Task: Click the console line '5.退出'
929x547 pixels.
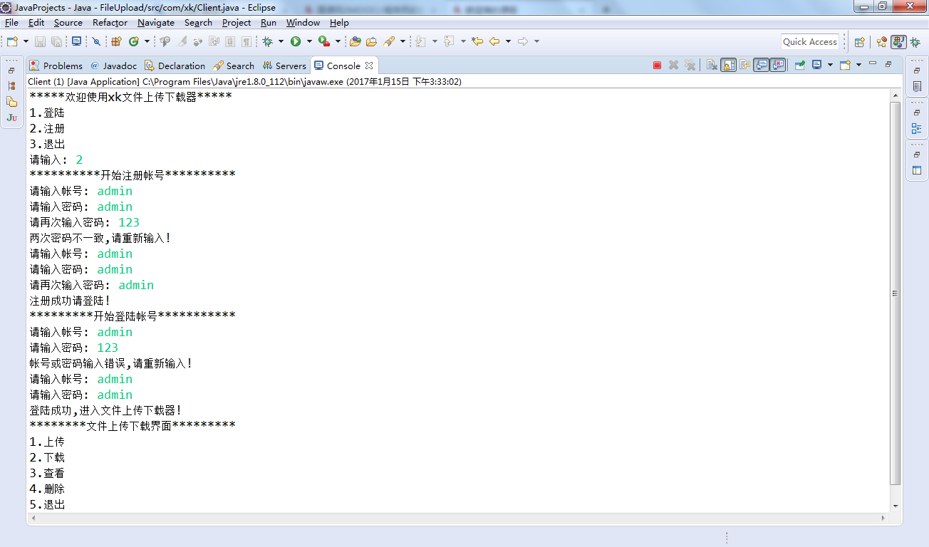Action: coord(47,504)
